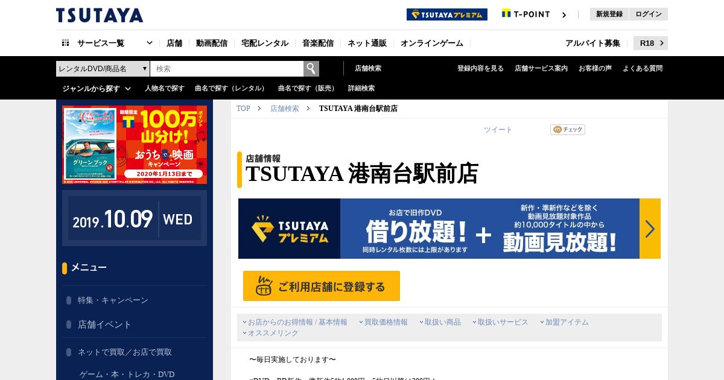Viewport: 724px width, 380px height.
Task: Open ネットで買取／お店で買取 sidebar item
Action: (125, 352)
